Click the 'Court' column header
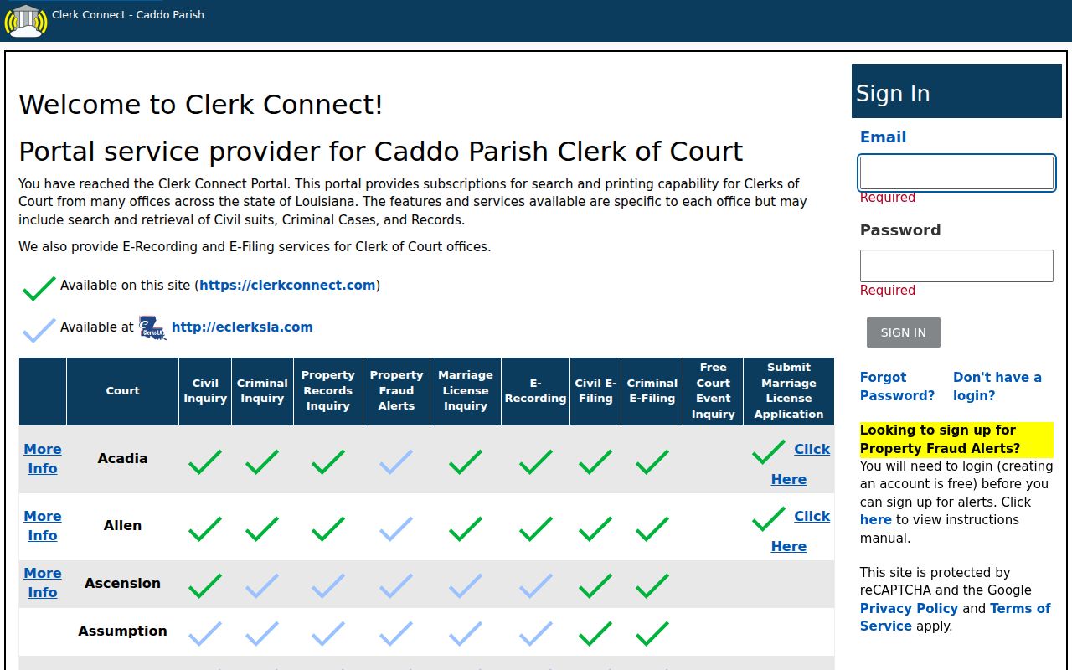This screenshot has height=670, width=1072. click(122, 391)
